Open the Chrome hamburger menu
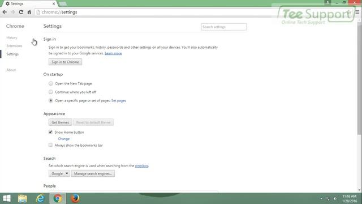The height and width of the screenshot is (204, 362). pos(357,12)
